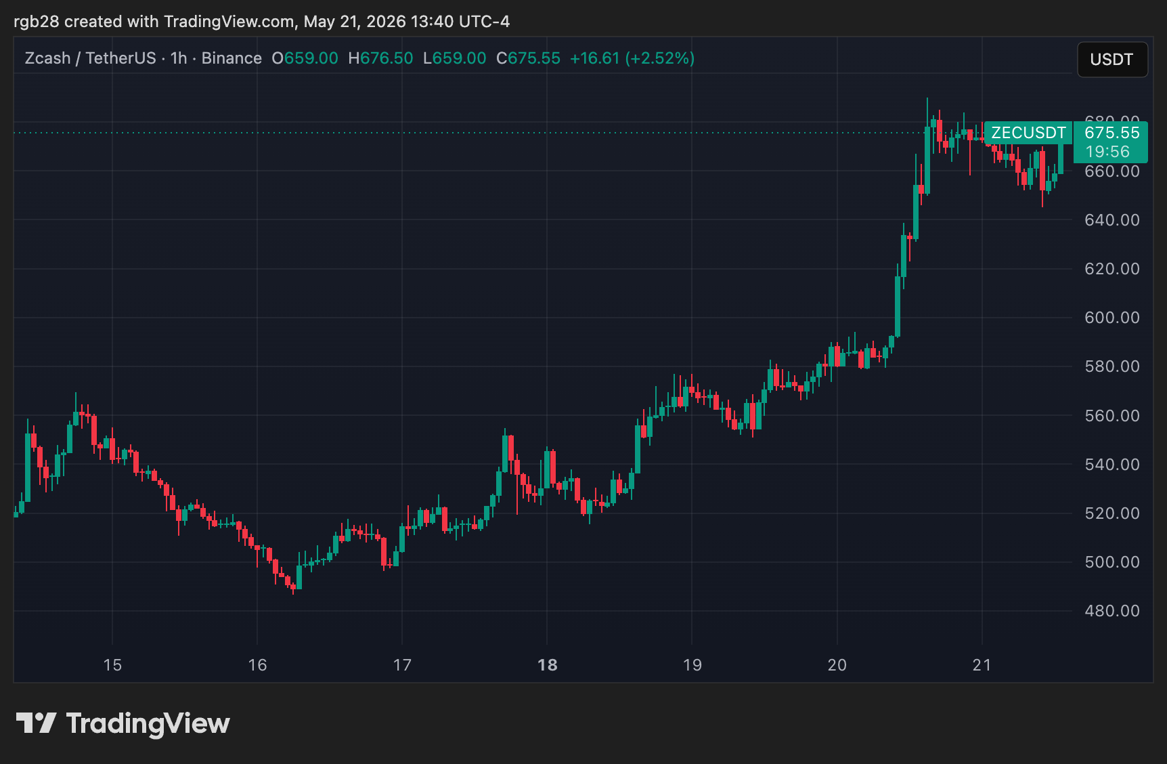
Task: Click the high value H676.50
Action: (x=380, y=58)
